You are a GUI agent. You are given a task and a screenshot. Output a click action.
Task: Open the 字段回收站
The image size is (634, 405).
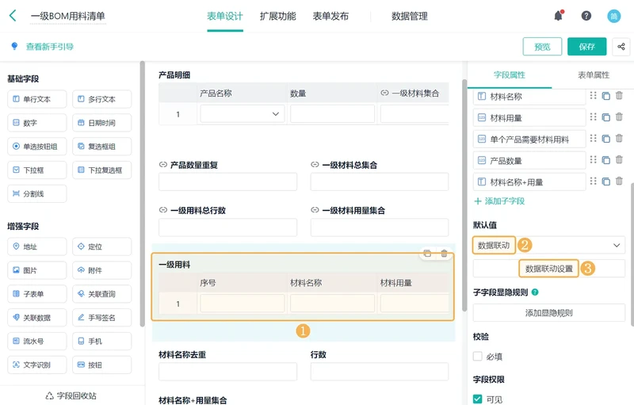[71, 395]
